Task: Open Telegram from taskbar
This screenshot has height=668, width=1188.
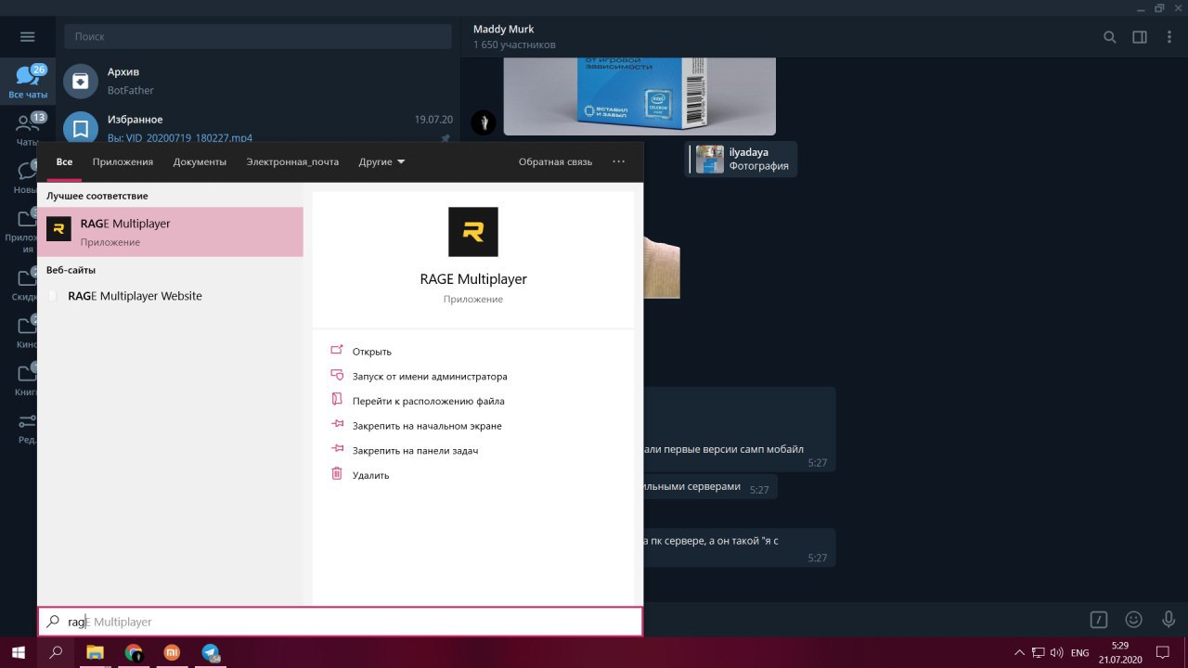Action: (212, 652)
